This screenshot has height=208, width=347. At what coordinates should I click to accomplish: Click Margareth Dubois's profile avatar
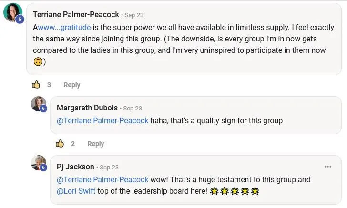coord(39,104)
